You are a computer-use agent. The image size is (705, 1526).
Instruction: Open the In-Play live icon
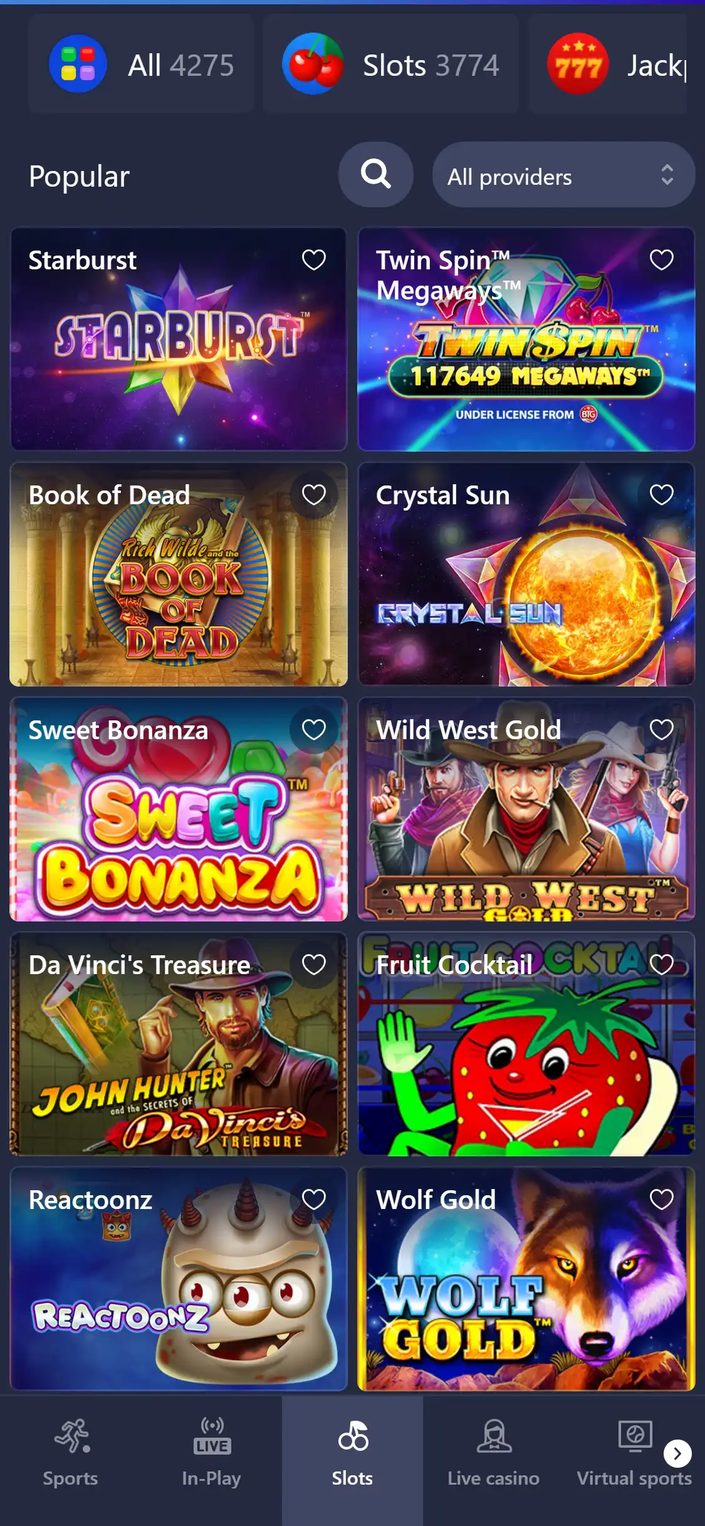(212, 1436)
